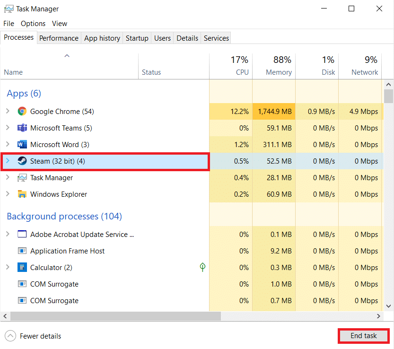Click the Windows Explorer folder icon
The image size is (394, 349).
point(22,194)
